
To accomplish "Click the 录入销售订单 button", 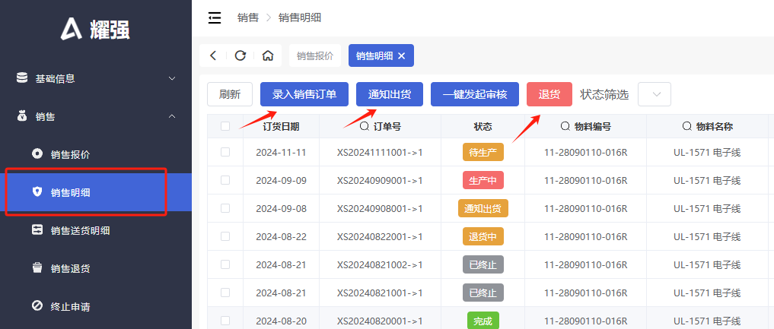I will (x=304, y=94).
